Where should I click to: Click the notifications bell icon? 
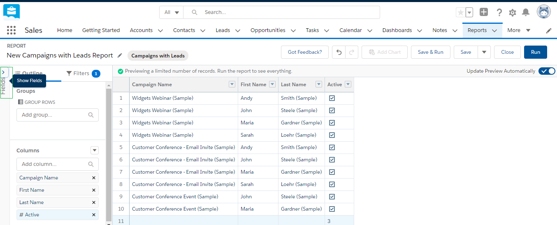tap(525, 12)
